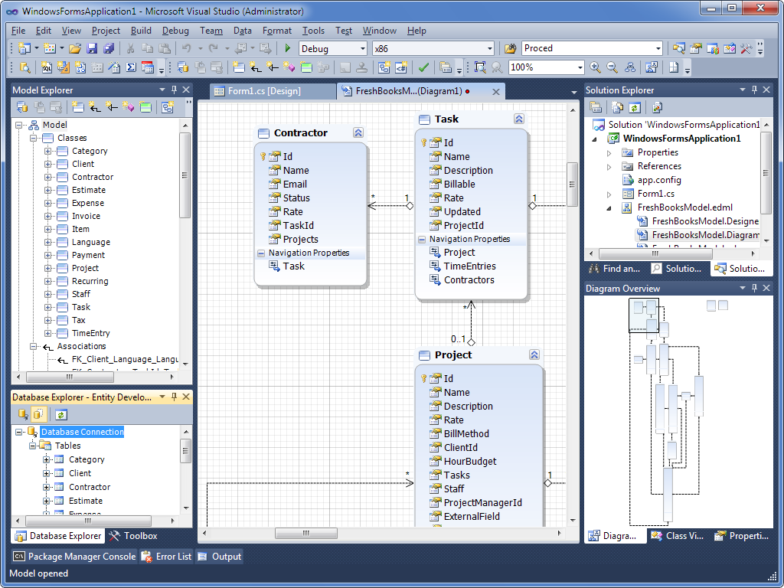
Task: Click New Class icon in Model Explorer toolbar
Action: (x=77, y=106)
